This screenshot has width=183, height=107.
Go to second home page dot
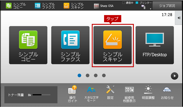[87, 75]
